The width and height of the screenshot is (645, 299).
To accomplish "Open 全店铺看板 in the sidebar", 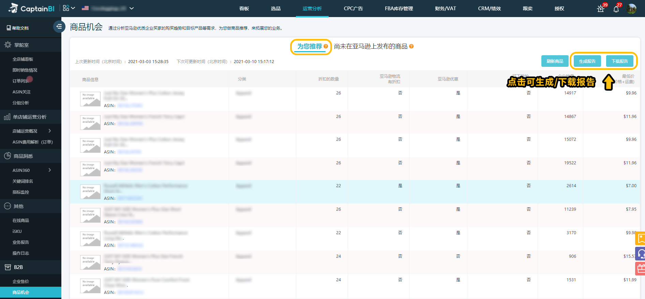I will coord(23,59).
